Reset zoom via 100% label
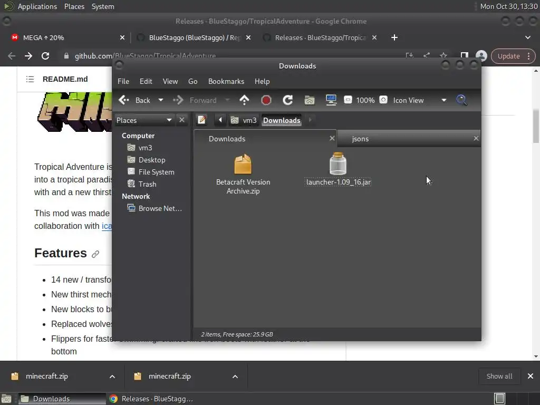This screenshot has height=405, width=540. 365,100
